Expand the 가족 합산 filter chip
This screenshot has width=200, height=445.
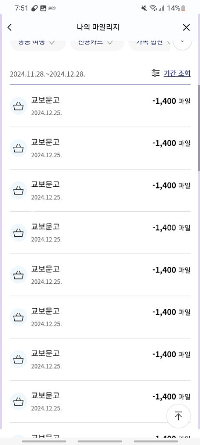pyautogui.click(x=149, y=44)
